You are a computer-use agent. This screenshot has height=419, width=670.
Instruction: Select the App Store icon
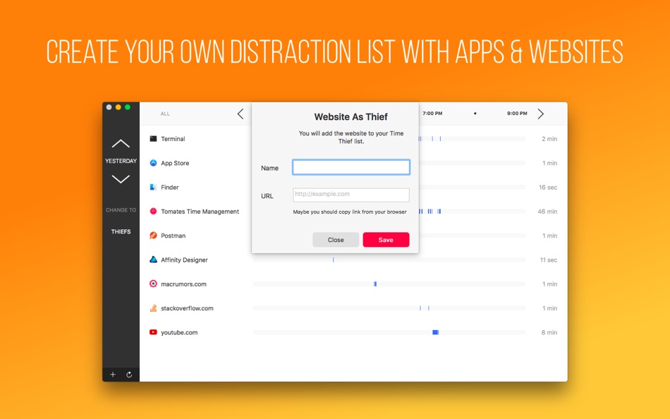point(153,163)
